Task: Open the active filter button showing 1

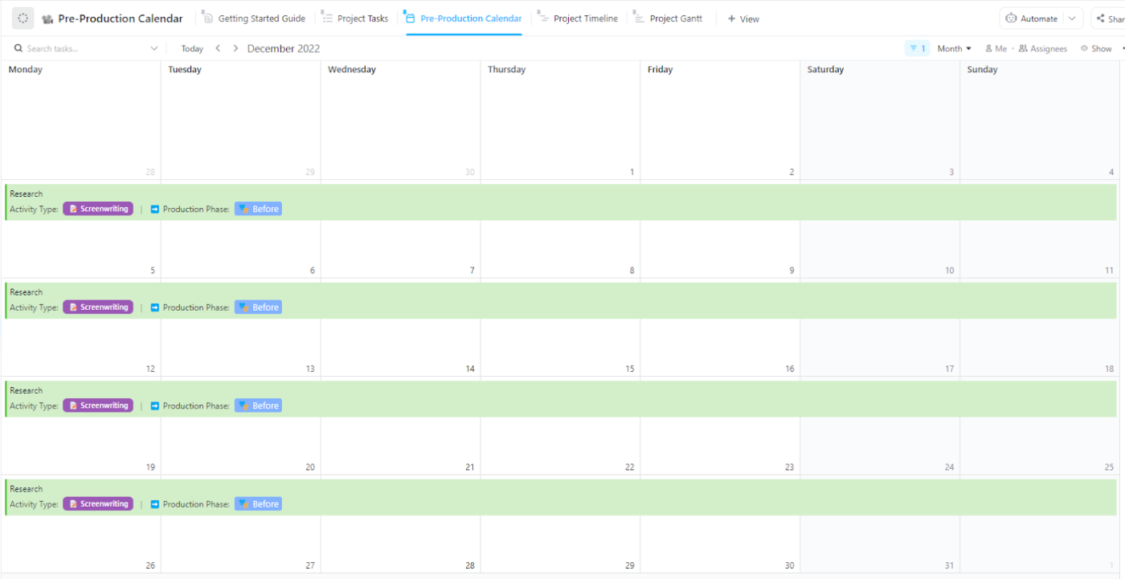Action: tap(917, 48)
